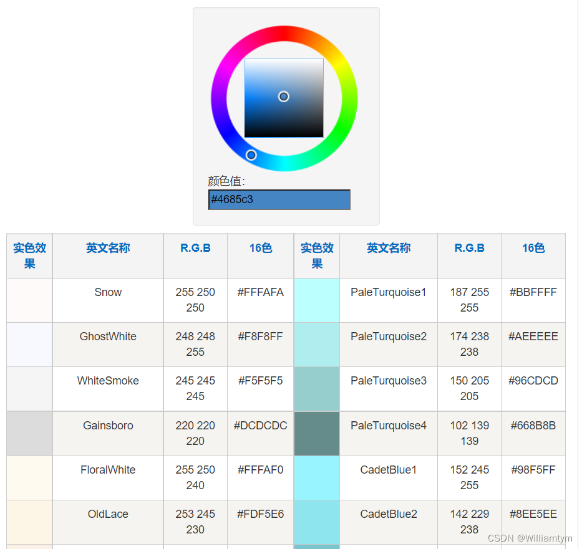Click the CadetBlue1 name cell
The width and height of the screenshot is (582, 549).
click(x=389, y=478)
